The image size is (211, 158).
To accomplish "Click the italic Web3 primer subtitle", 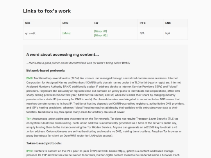I will tap(78, 63).
